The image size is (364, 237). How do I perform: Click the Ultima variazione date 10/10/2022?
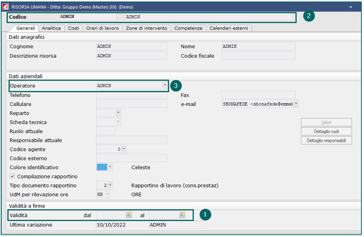click(111, 225)
